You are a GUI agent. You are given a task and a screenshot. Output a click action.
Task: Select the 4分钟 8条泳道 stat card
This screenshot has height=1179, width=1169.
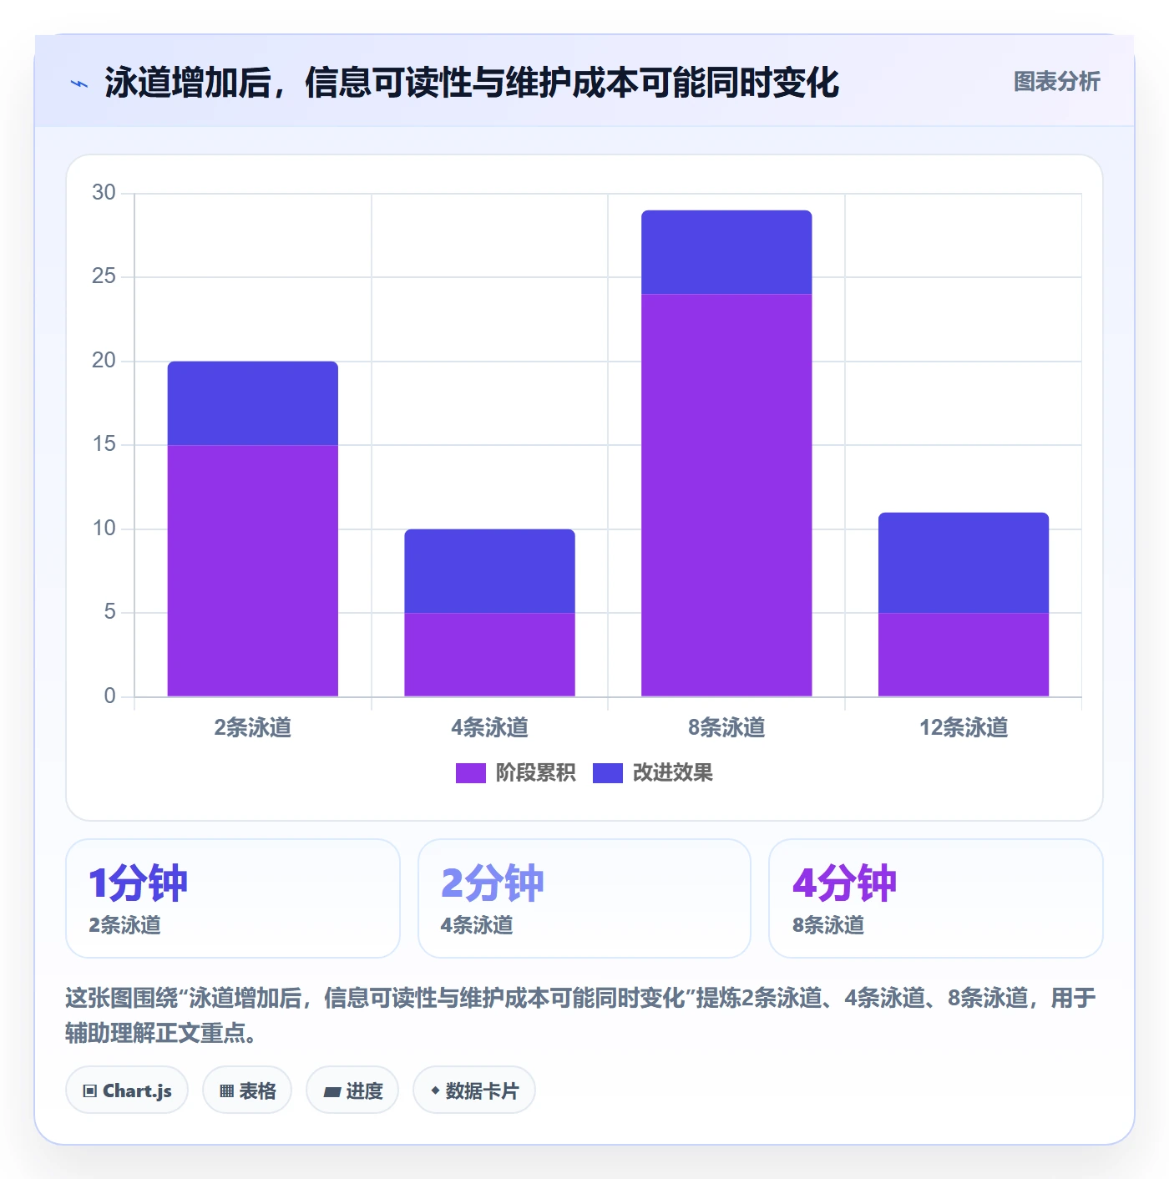(x=935, y=898)
